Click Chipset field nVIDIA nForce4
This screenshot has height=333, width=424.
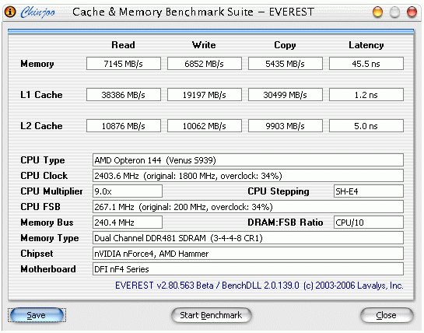[x=248, y=254]
